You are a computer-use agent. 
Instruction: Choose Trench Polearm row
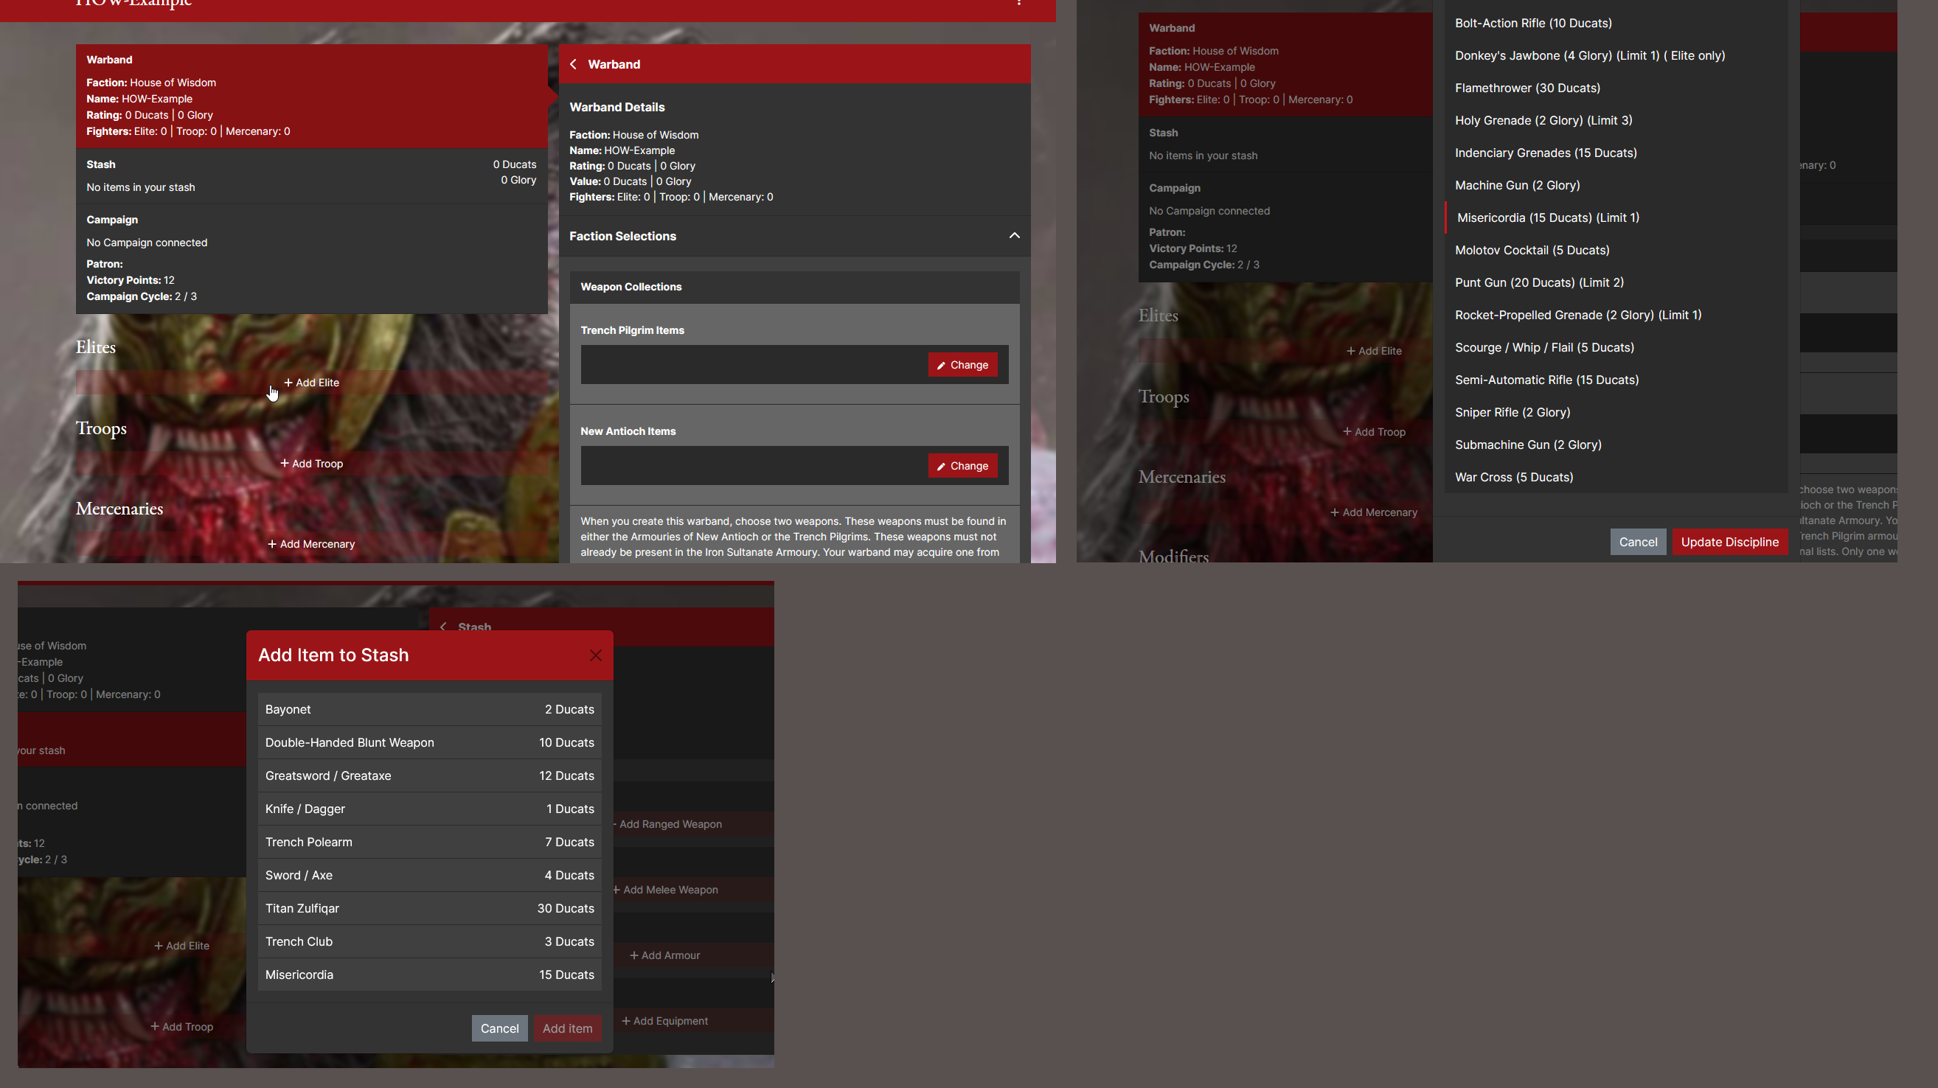430,841
